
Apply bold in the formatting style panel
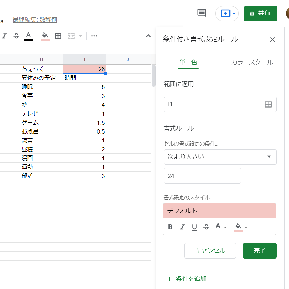click(170, 227)
